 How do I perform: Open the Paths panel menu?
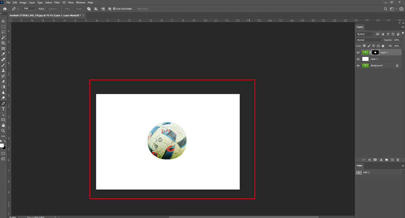click(x=403, y=166)
